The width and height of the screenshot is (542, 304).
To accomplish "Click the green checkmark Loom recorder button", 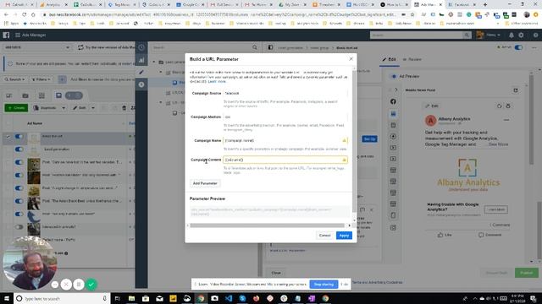I will pyautogui.click(x=91, y=285).
